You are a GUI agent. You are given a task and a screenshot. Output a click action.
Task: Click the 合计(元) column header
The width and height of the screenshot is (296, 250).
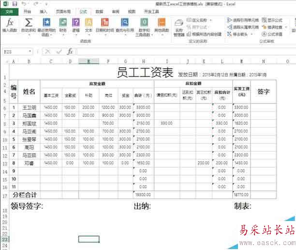pos(143,95)
